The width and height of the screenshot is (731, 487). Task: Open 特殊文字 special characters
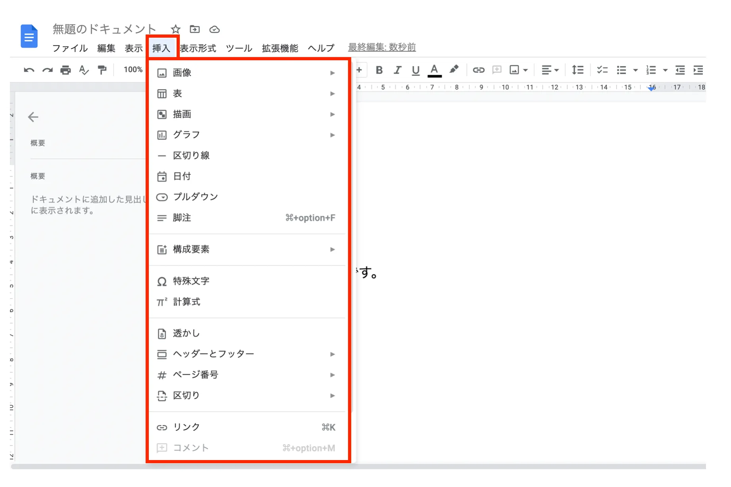click(x=247, y=281)
